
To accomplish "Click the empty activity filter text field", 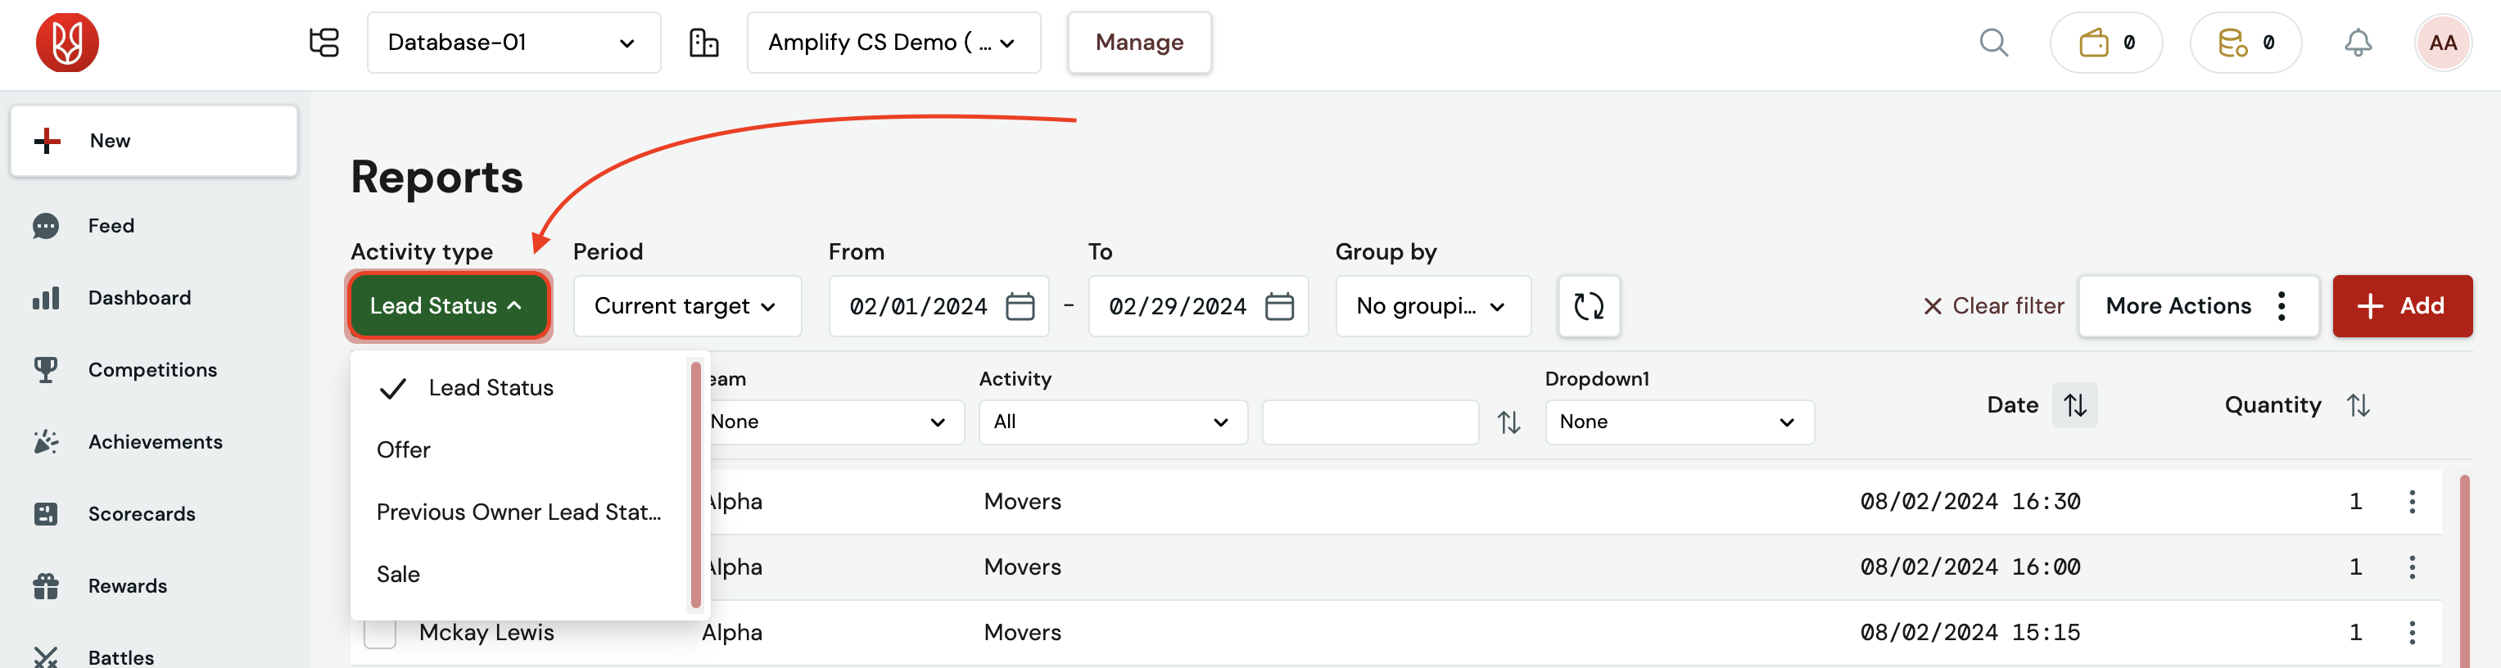I will tap(1369, 422).
